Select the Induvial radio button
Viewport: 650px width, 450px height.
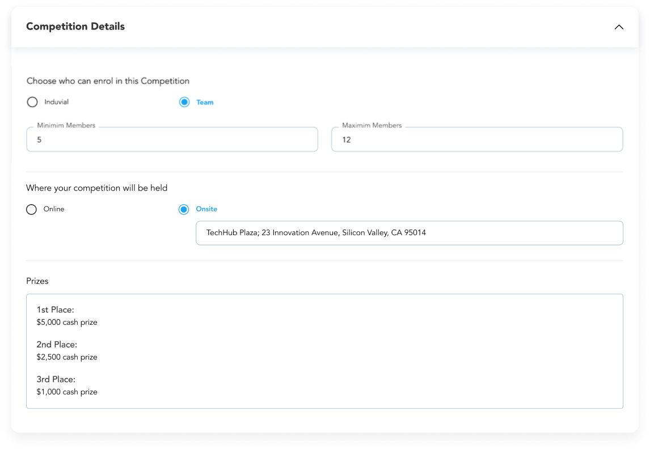tap(32, 102)
